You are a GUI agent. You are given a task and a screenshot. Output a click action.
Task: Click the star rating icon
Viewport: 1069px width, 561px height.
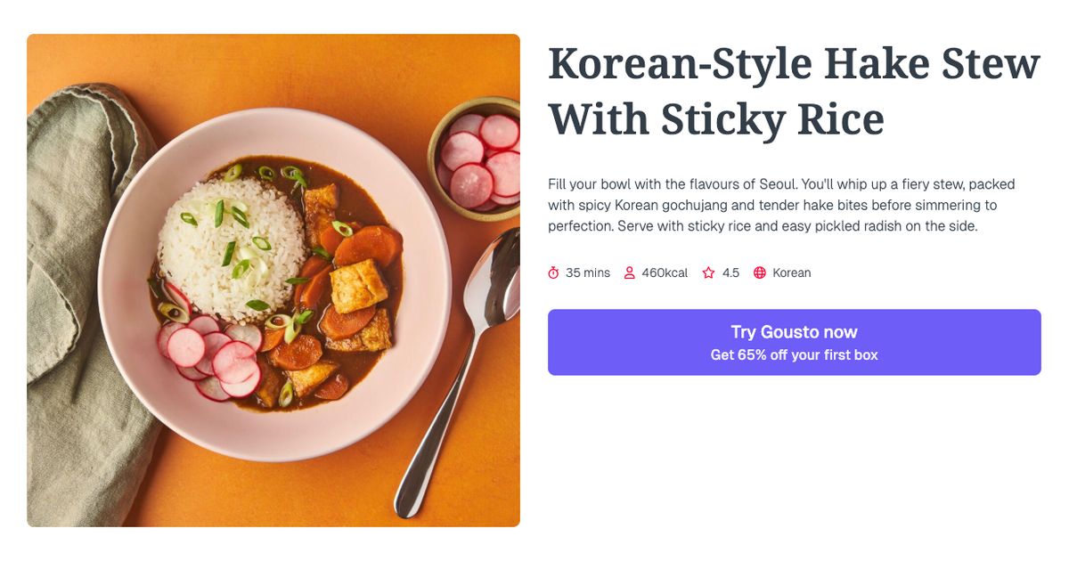click(x=707, y=272)
